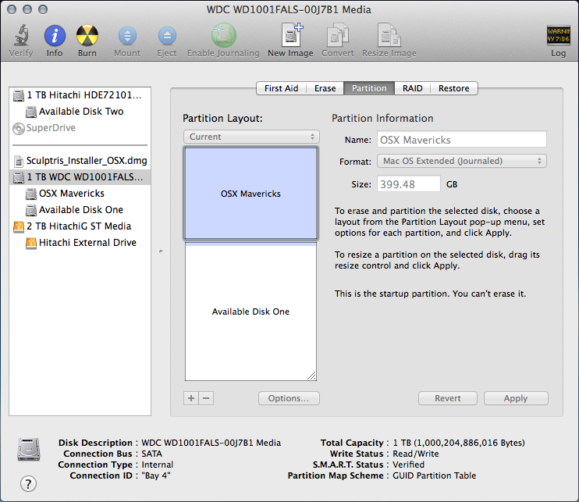Click the hard disk icon beside Disk Description
Screen dimensions: 579x502
[x=29, y=450]
